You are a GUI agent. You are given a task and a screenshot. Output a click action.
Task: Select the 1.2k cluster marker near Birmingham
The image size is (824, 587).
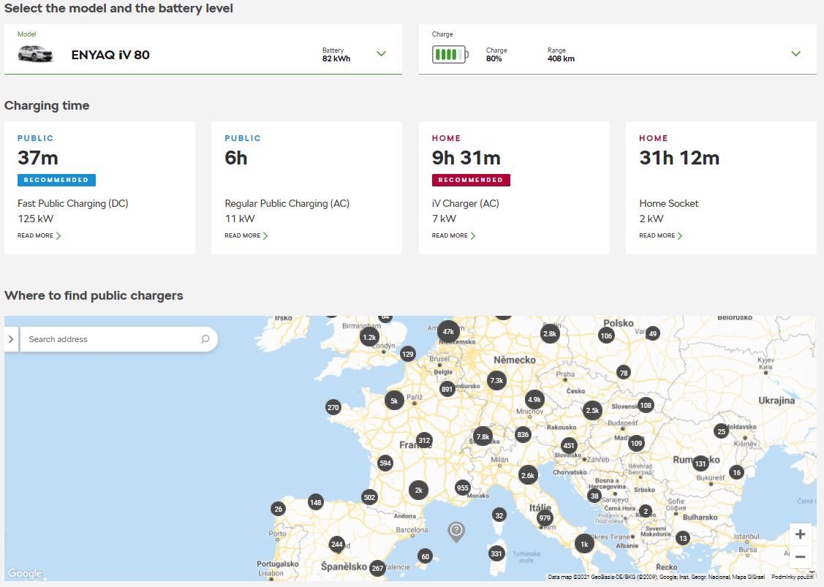[x=369, y=338]
